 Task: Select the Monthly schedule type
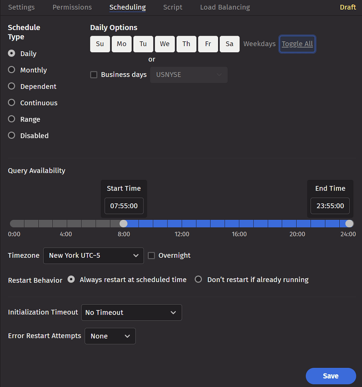click(x=12, y=70)
